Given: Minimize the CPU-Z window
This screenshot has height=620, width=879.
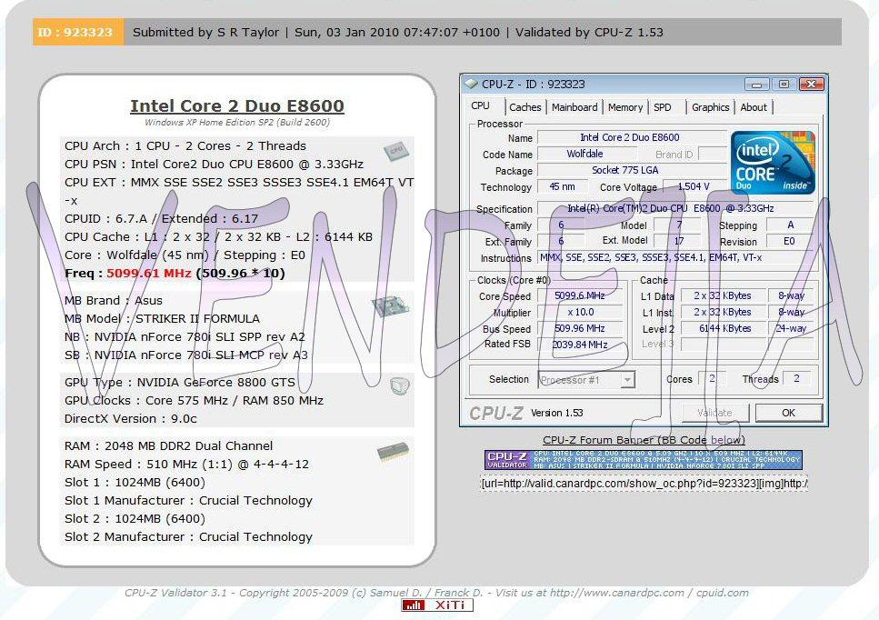Looking at the screenshot, I should click(x=757, y=85).
